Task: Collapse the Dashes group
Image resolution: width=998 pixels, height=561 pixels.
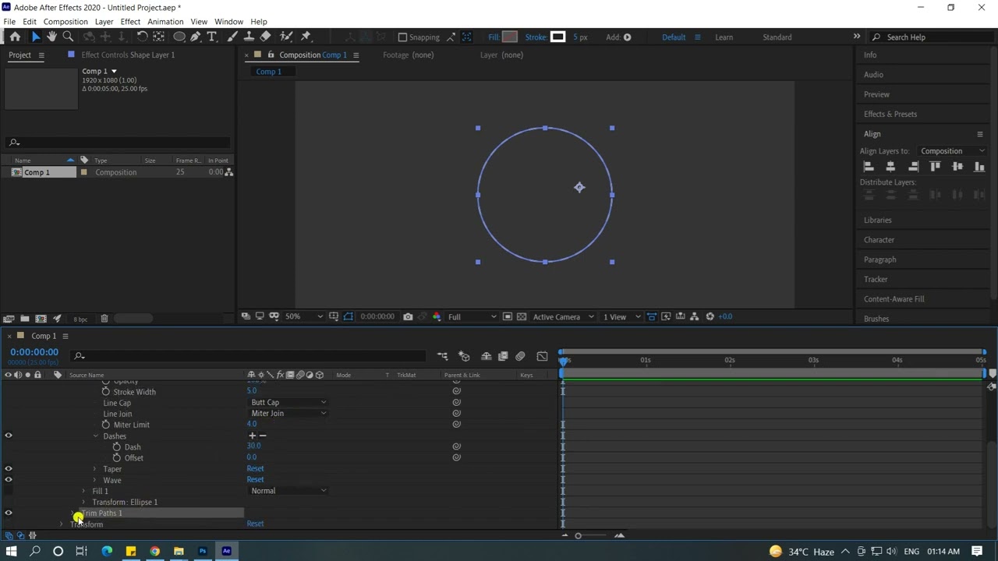Action: point(95,436)
